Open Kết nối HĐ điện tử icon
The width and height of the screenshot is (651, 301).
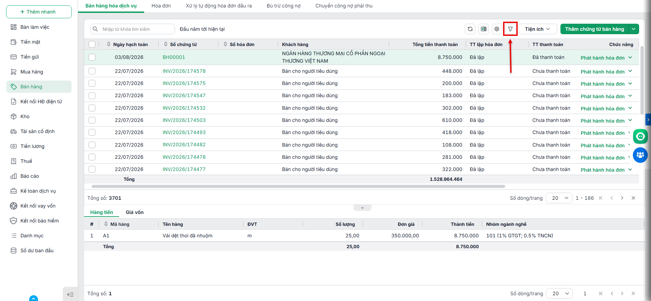click(14, 102)
